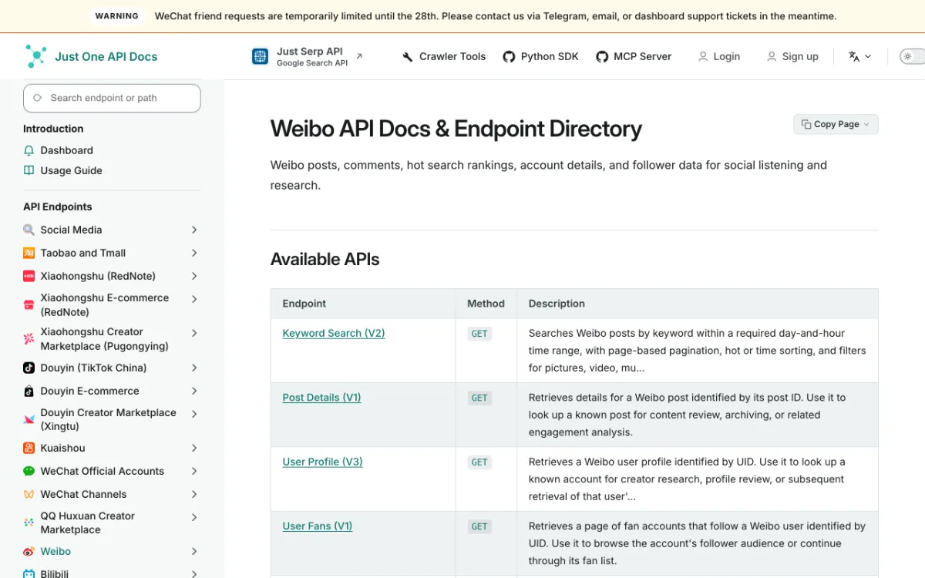Open the User Profile (V3) endpoint link

(x=322, y=462)
